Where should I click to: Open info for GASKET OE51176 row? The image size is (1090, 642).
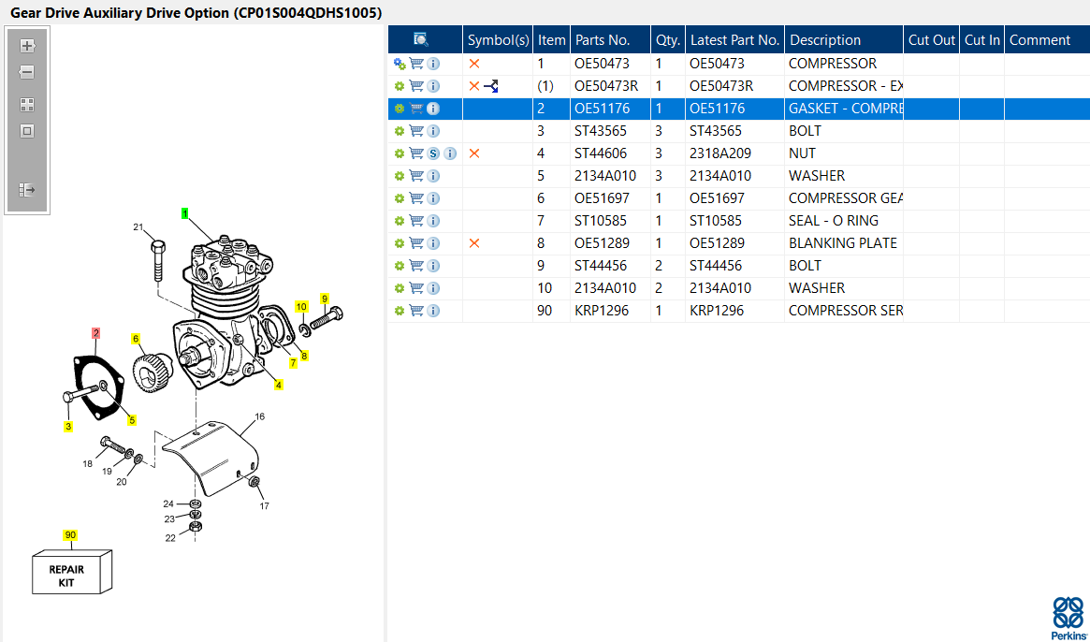[x=433, y=109]
